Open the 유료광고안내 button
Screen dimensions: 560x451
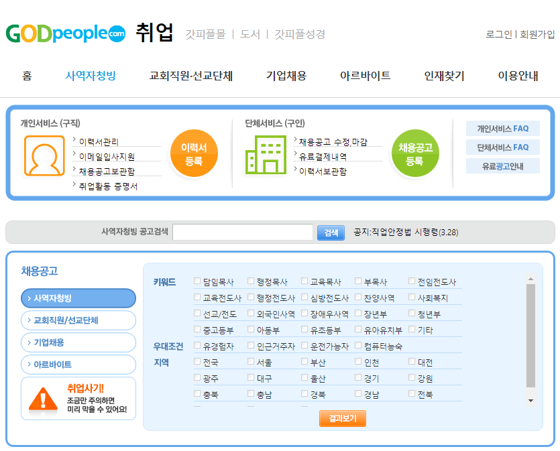tap(503, 166)
